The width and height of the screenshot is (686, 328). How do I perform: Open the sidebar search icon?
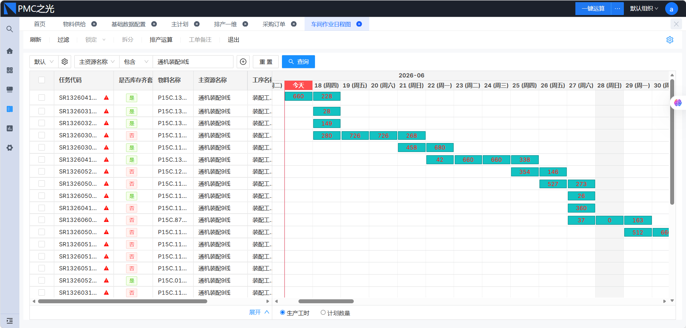10,29
